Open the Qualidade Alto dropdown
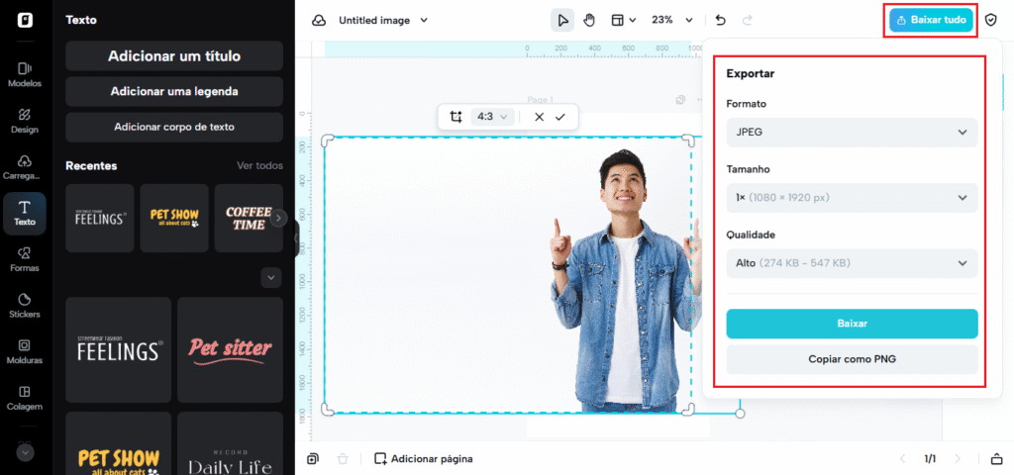 tap(852, 263)
